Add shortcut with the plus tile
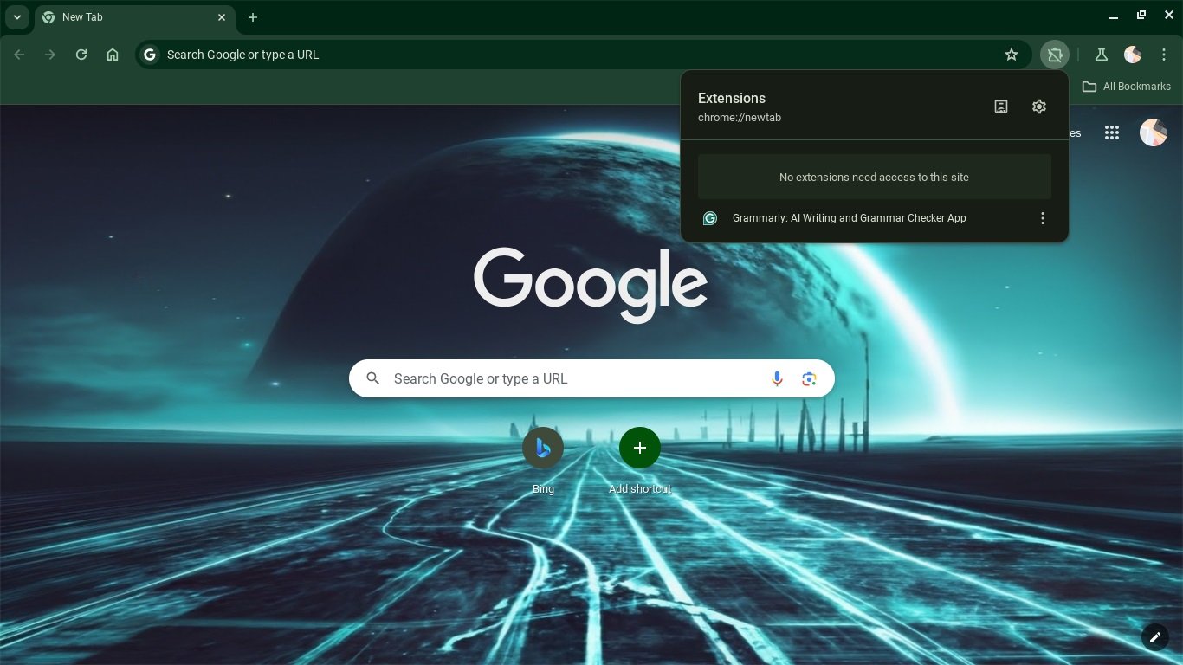 point(640,461)
